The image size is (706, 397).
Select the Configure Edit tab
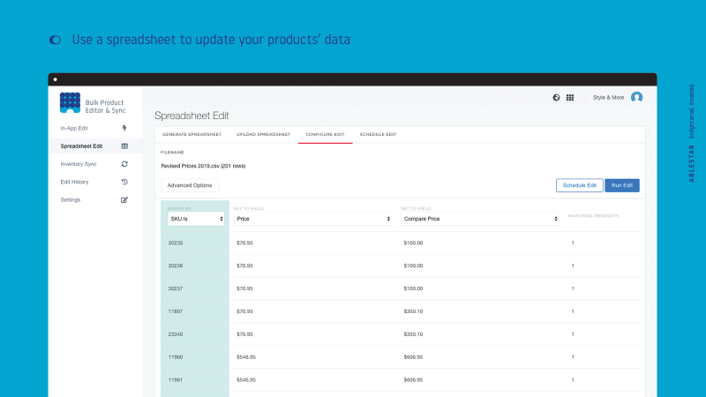click(325, 135)
